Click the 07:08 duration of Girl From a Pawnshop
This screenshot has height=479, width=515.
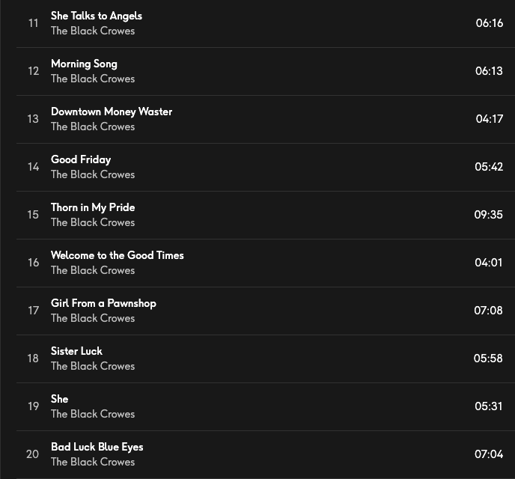coord(488,311)
